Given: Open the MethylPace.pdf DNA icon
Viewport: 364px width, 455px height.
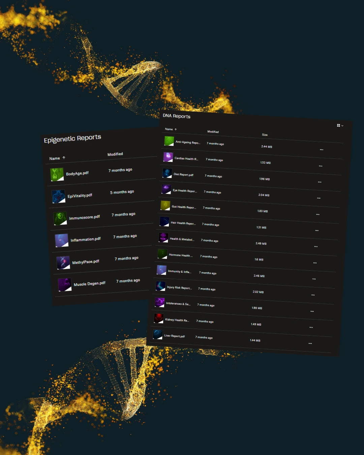Looking at the screenshot, I should click(63, 263).
